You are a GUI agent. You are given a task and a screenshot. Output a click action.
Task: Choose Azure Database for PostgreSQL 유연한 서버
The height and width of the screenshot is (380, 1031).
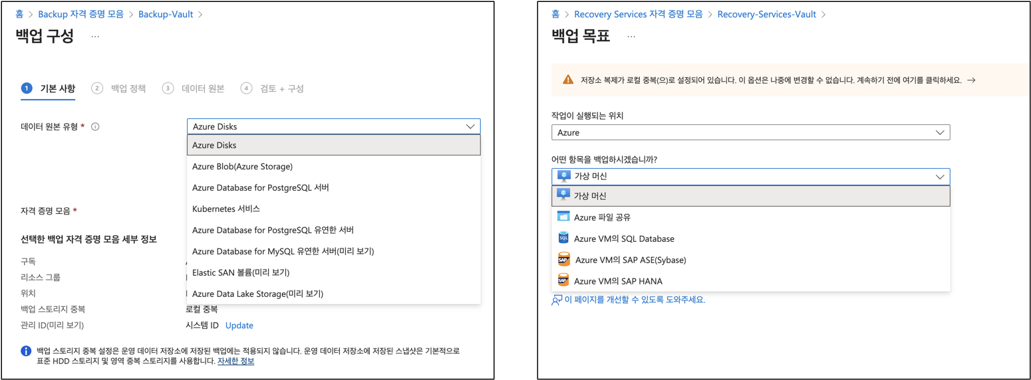(x=334, y=230)
